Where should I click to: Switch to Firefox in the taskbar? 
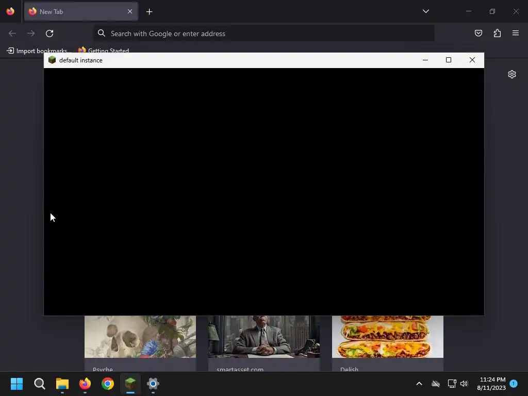85,384
